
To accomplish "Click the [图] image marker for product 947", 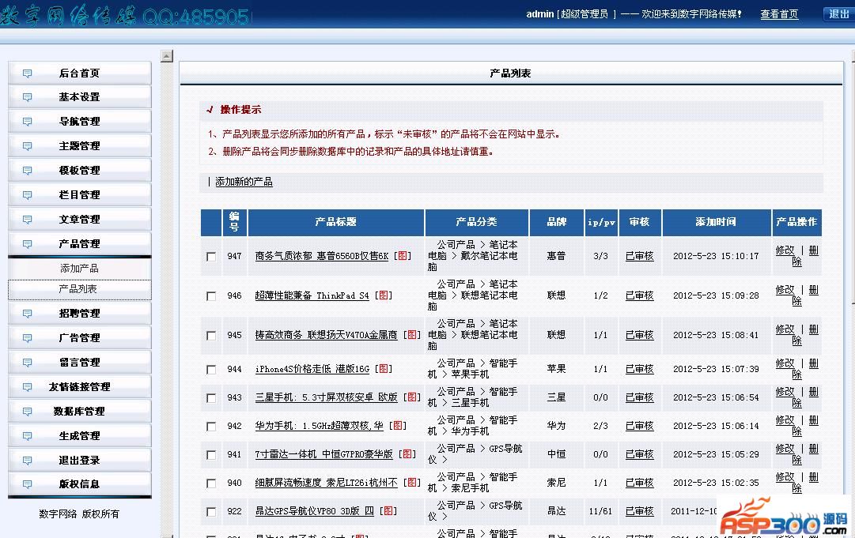I will click(403, 256).
